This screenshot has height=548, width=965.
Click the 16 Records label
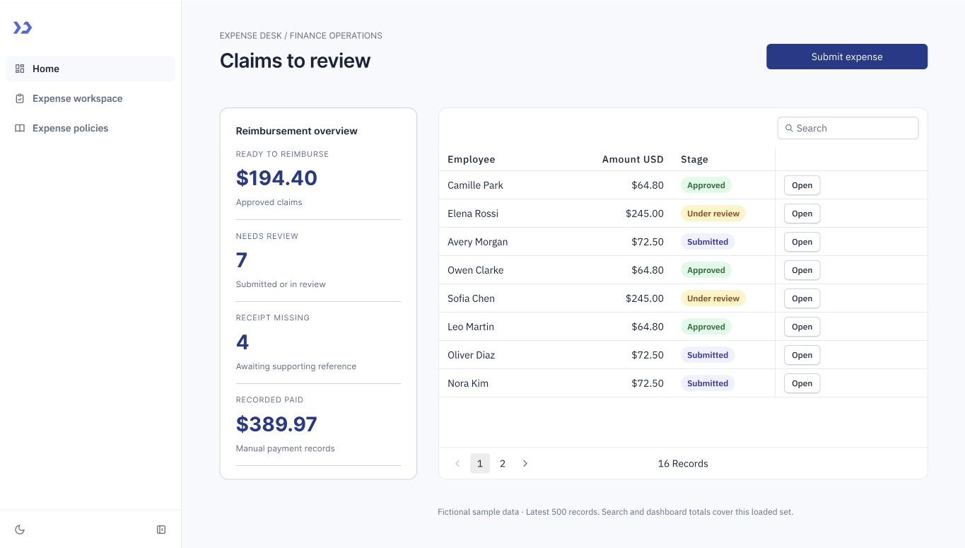683,464
